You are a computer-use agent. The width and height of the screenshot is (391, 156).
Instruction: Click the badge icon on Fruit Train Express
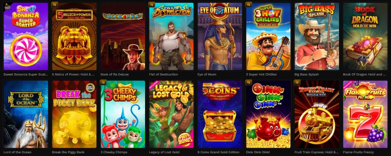click(297, 82)
